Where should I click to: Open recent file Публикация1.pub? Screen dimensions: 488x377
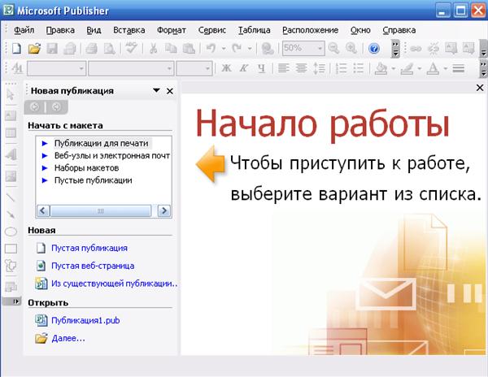coord(85,320)
